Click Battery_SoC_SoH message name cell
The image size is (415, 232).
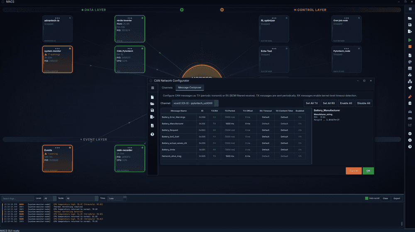178,137
